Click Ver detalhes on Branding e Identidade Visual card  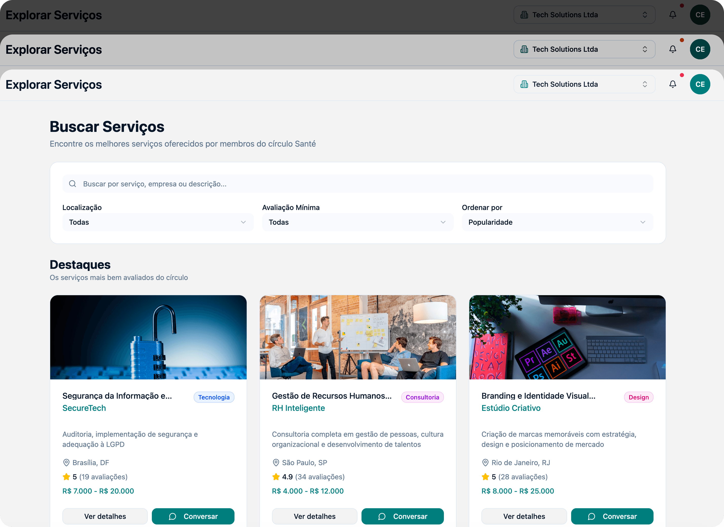(x=524, y=516)
